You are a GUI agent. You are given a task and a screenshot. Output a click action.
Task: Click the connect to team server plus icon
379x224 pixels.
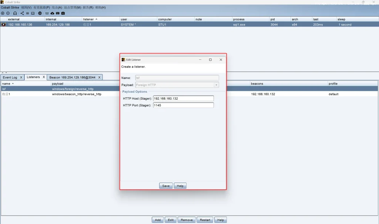(3, 13)
